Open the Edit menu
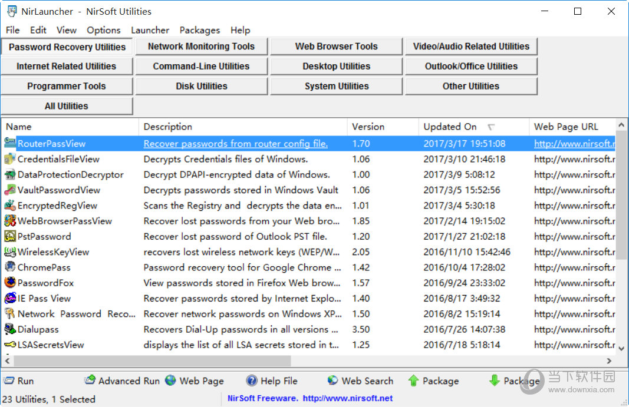This screenshot has width=629, height=407. (38, 30)
